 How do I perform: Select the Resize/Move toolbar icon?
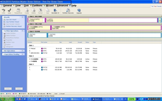[x=18, y=11]
